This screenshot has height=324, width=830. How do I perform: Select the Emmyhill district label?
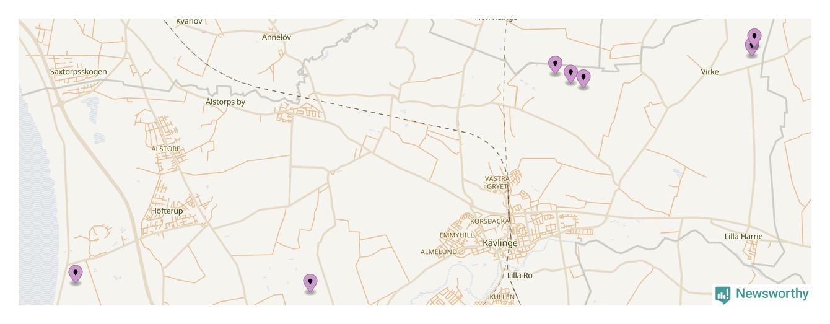coord(456,235)
